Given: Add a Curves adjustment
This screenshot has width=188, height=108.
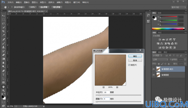Looking at the screenshot, I should 167,40.
